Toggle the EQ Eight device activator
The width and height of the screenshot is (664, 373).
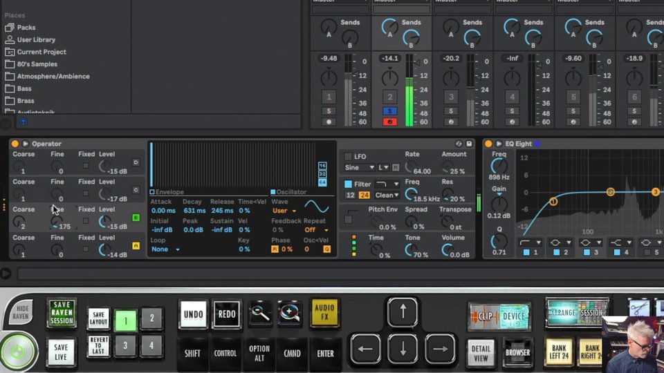pos(488,144)
